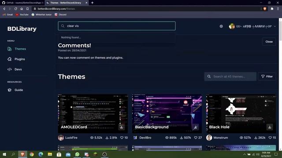282x158 pixels.
Task: Open Windows taskbar search
Action: (x=13, y=154)
